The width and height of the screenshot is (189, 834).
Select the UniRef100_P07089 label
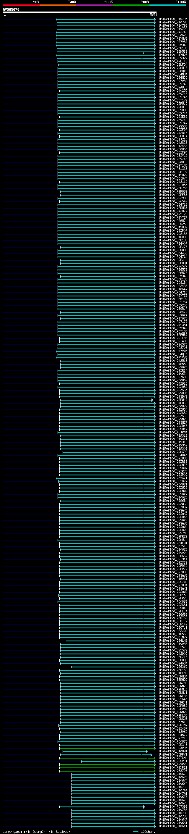coord(173,81)
